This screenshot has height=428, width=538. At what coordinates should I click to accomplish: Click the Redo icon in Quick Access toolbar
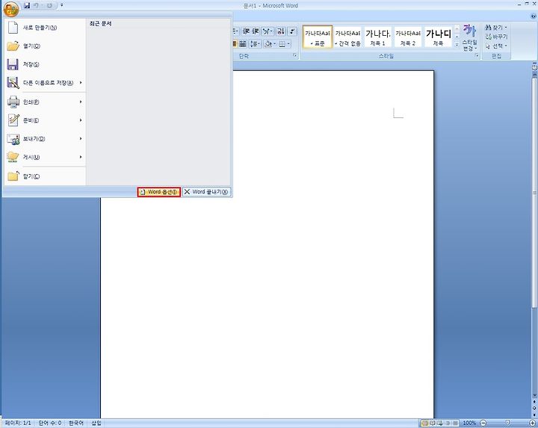point(50,5)
